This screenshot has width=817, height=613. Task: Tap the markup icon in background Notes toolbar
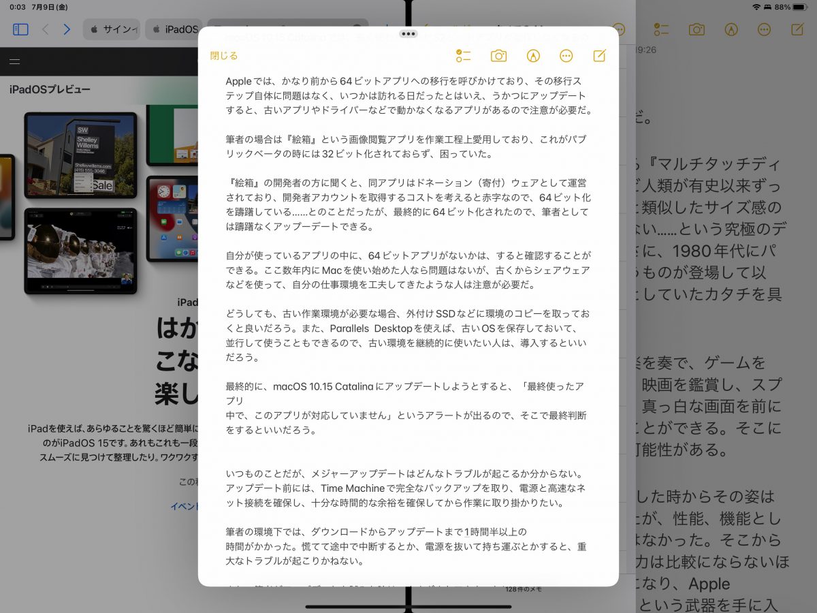pos(731,29)
